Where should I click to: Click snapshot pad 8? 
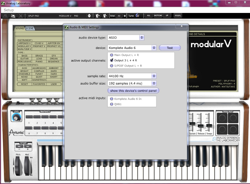pyautogui.click(x=45, y=128)
